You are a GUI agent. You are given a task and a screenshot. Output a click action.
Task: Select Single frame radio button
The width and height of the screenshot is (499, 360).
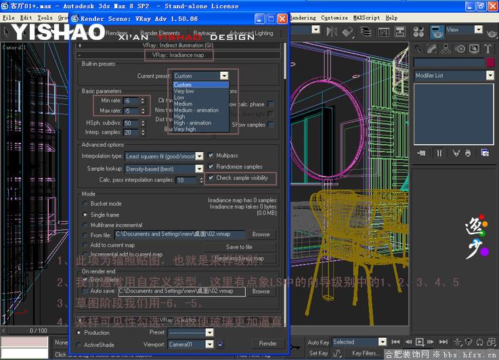pyautogui.click(x=85, y=215)
